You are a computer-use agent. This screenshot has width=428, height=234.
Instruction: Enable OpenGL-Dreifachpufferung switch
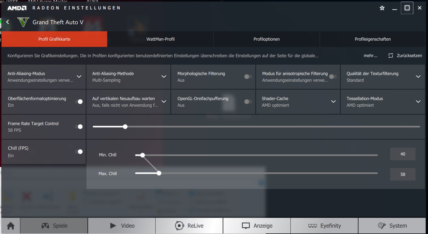coord(248,102)
